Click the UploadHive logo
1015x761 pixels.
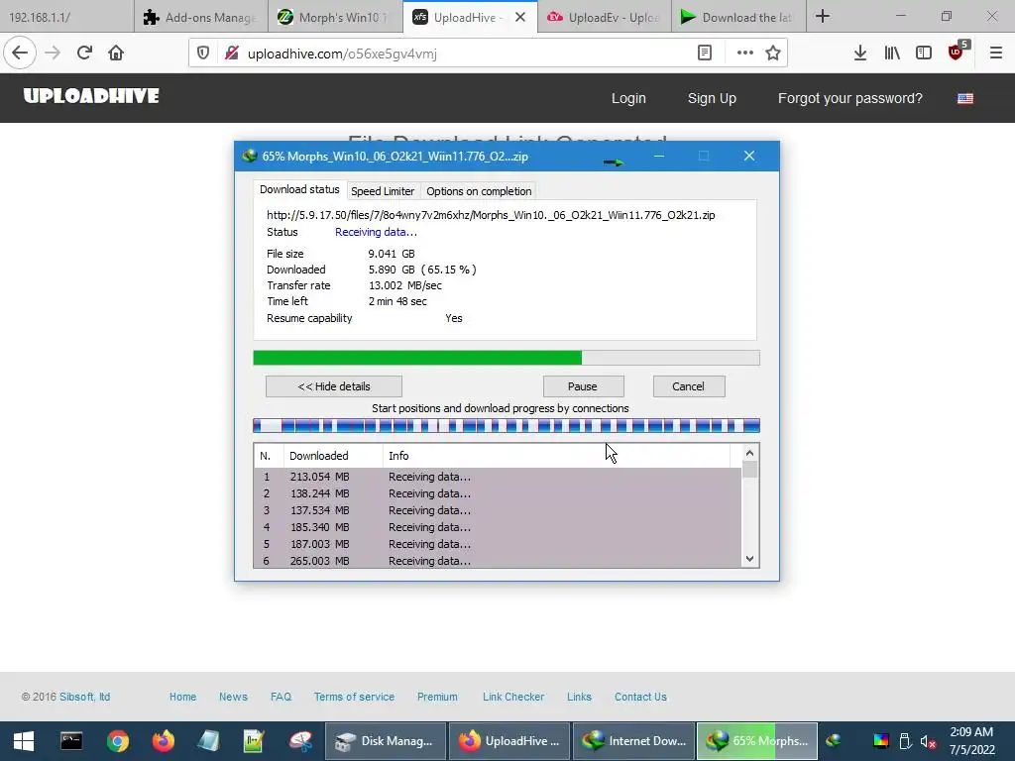pos(91,96)
